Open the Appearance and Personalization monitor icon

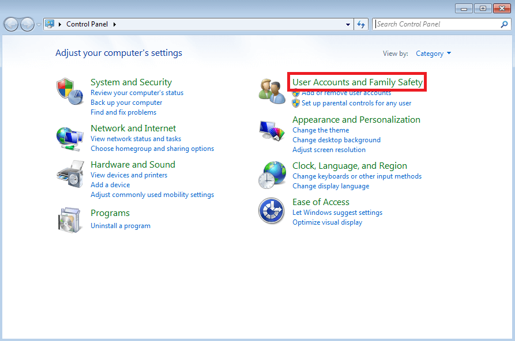(x=272, y=131)
